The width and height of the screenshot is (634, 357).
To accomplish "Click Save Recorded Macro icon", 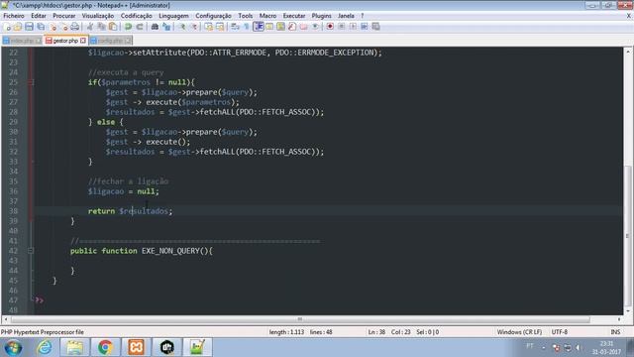I will pyautogui.click(x=375, y=27).
